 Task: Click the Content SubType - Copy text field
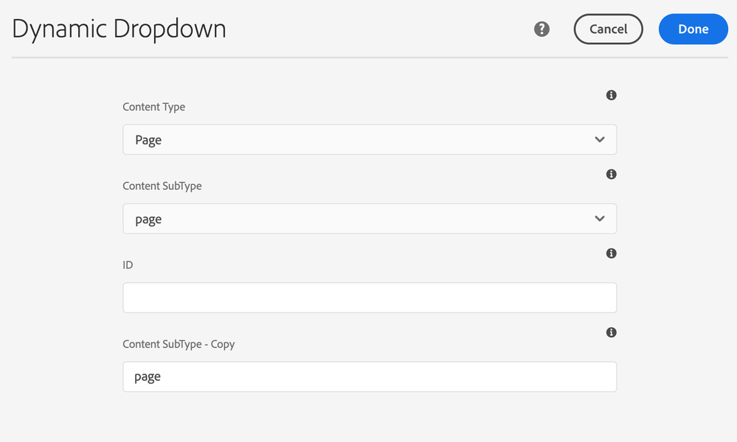click(369, 376)
